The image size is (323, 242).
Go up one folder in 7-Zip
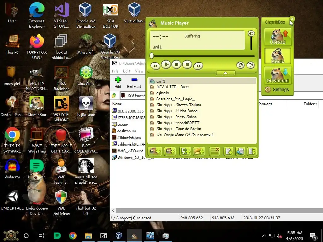point(114,95)
